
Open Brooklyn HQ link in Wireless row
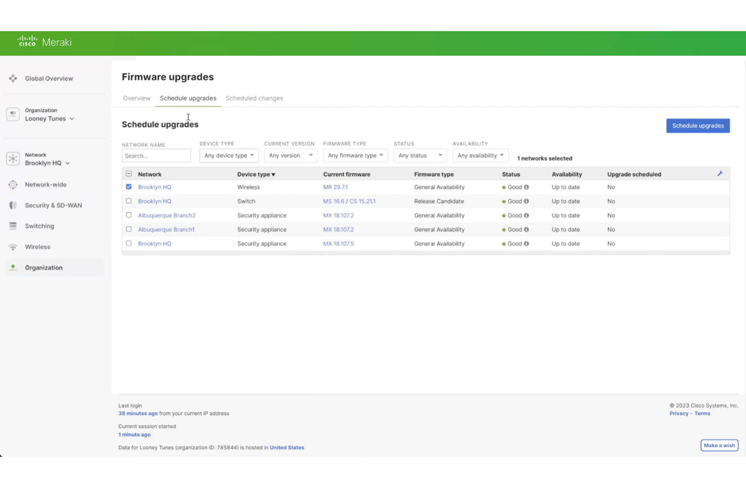click(x=155, y=187)
